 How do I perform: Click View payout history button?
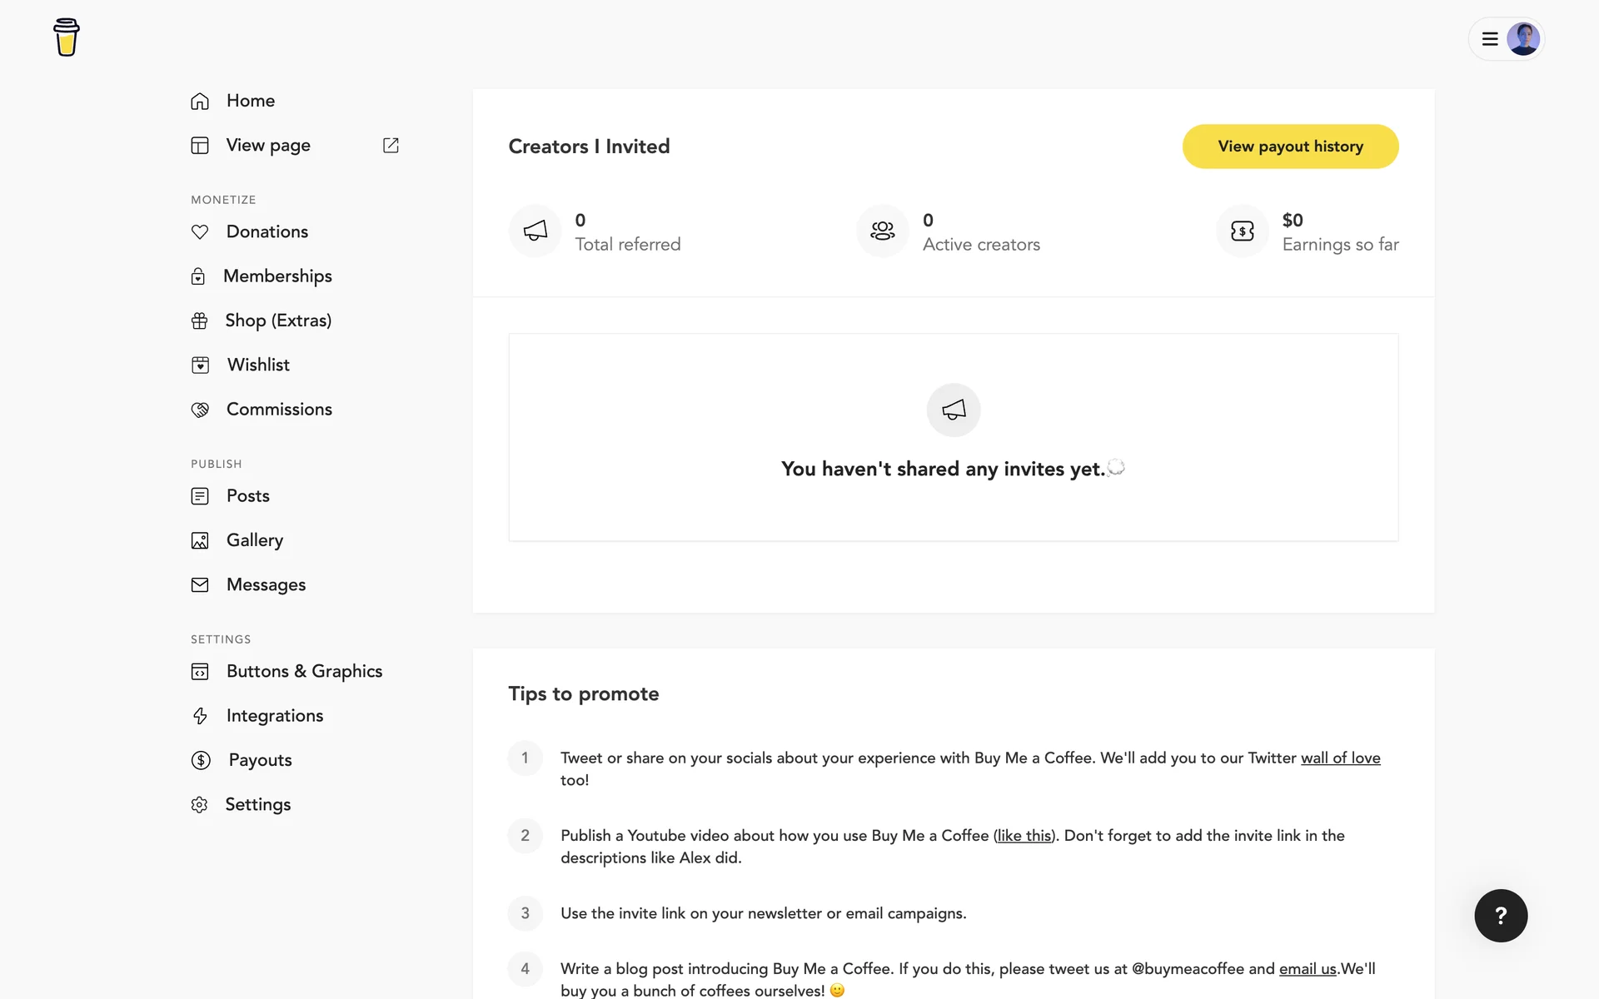point(1290,147)
